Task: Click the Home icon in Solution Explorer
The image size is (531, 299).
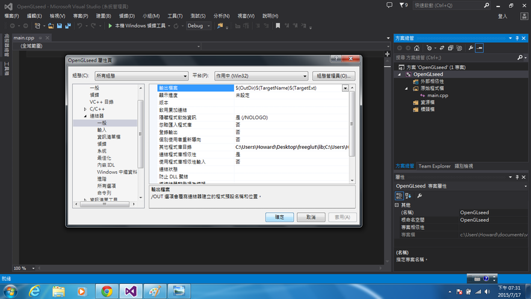Action: click(417, 48)
